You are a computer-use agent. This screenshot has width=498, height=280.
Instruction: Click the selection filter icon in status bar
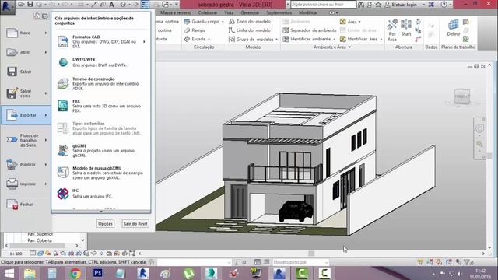[468, 262]
